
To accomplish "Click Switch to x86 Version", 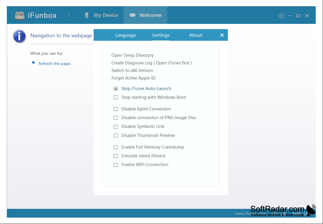I will tap(132, 70).
